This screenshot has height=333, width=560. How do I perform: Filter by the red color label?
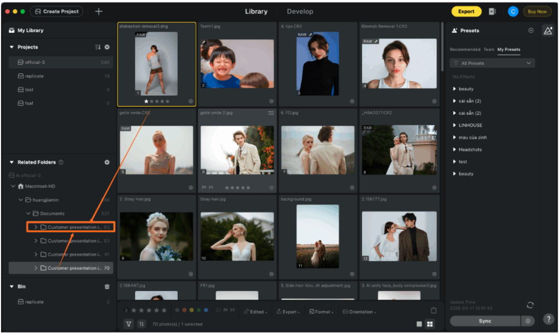coord(184,310)
